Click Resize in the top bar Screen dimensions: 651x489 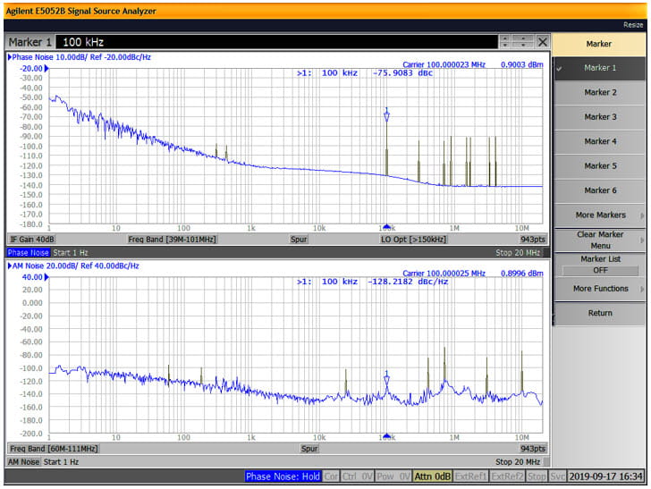pyautogui.click(x=633, y=25)
